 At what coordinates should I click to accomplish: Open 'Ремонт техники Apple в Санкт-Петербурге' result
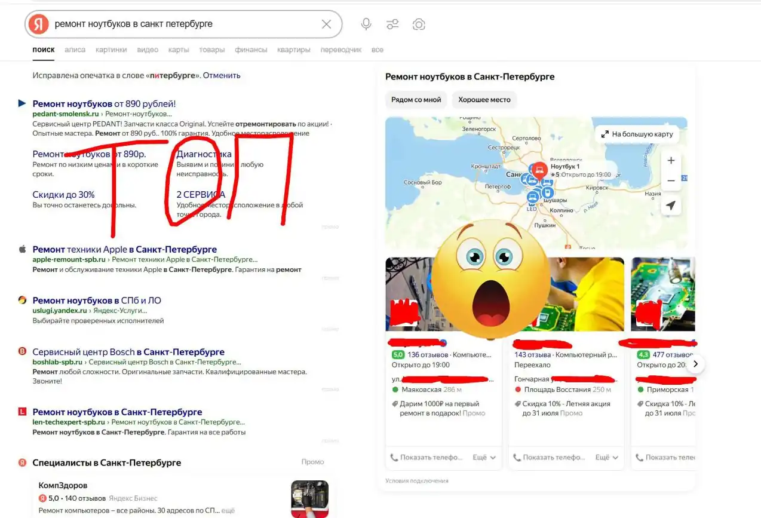(124, 250)
